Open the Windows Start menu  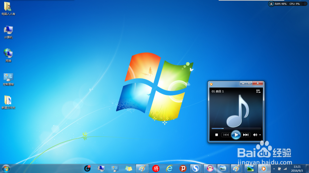(x=6, y=169)
